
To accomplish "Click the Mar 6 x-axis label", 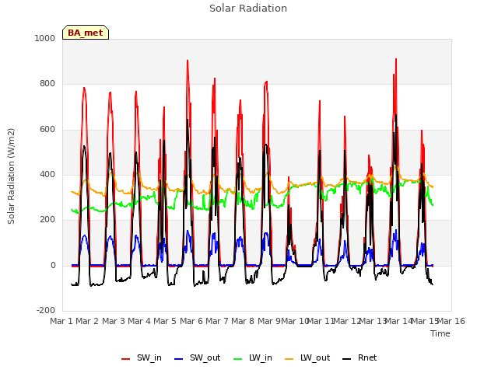I will pos(191,321).
